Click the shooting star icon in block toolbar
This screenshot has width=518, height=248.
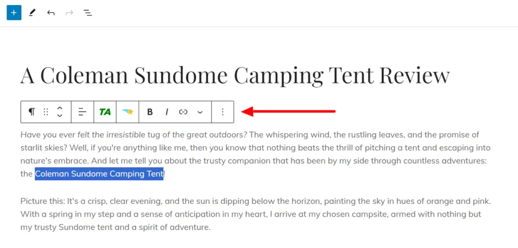pyautogui.click(x=127, y=112)
